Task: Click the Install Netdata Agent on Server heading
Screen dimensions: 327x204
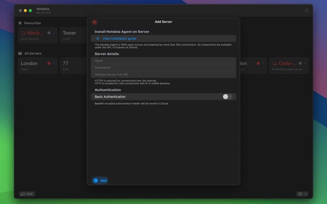Action: click(122, 31)
